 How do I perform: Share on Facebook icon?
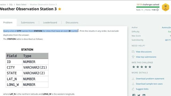click(134, 95)
